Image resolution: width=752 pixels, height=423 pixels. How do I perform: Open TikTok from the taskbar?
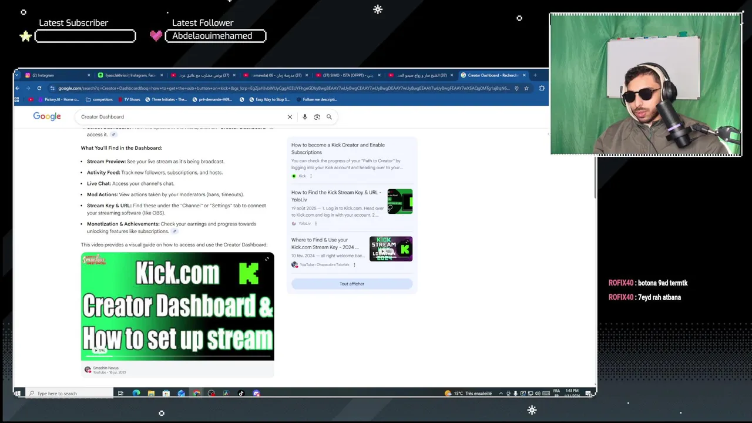click(x=241, y=393)
